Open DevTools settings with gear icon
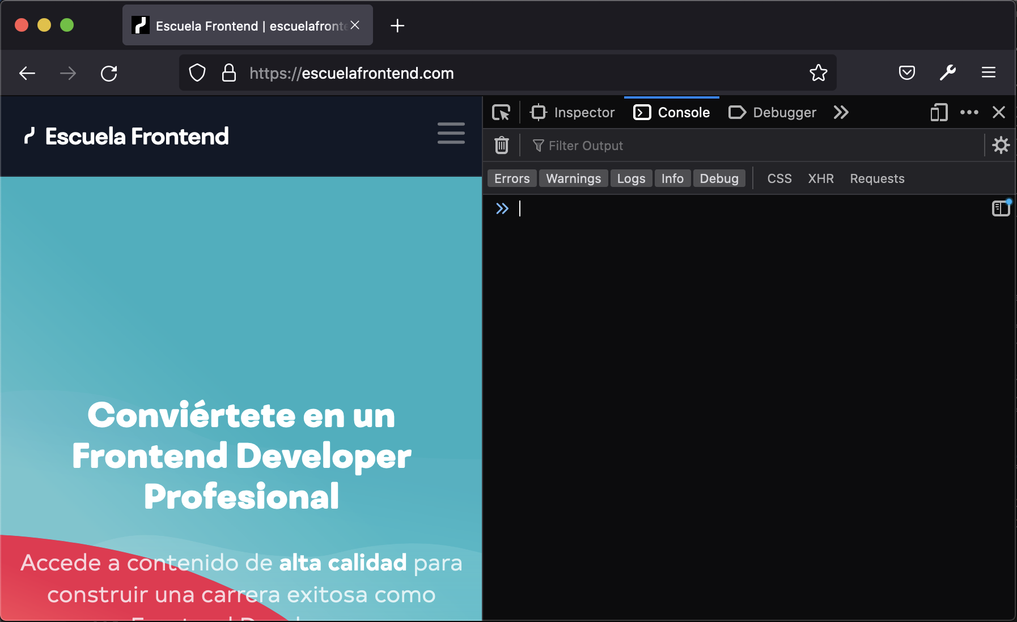Viewport: 1017px width, 622px height. pyautogui.click(x=1001, y=145)
